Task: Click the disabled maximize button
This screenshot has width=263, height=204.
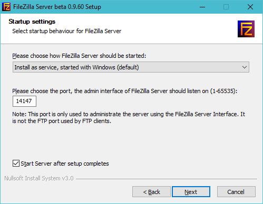Action: pos(226,7)
